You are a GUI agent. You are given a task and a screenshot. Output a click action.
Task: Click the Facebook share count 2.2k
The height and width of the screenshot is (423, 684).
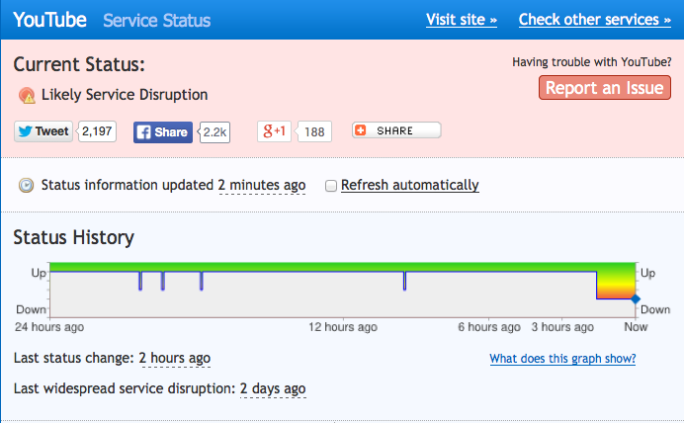214,132
